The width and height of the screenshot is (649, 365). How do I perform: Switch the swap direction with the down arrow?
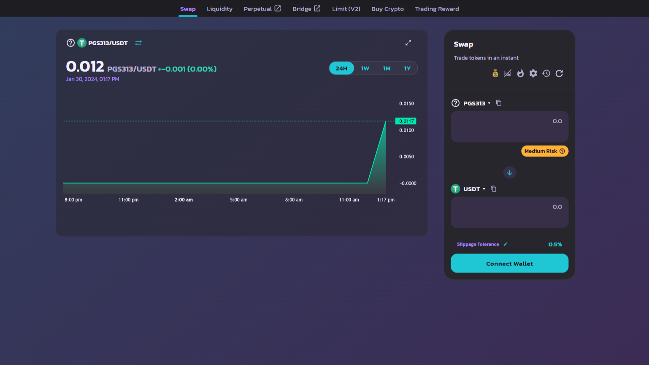509,173
